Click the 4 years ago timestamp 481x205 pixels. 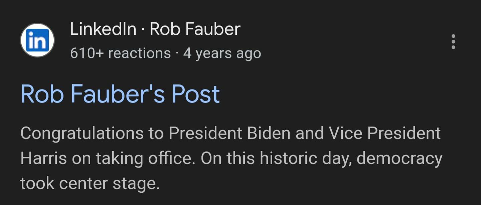[222, 53]
